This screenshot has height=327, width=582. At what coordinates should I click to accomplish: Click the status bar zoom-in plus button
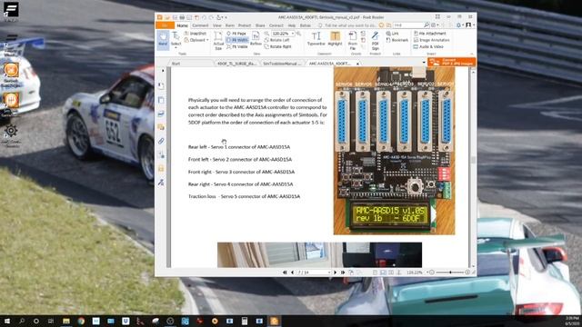(467, 272)
